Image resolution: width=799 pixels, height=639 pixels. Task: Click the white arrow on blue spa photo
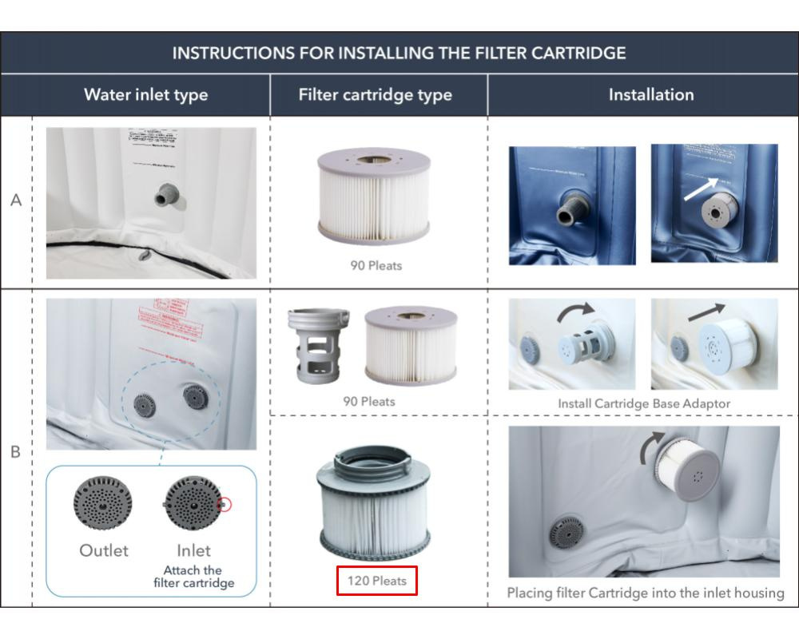pyautogui.click(x=701, y=189)
